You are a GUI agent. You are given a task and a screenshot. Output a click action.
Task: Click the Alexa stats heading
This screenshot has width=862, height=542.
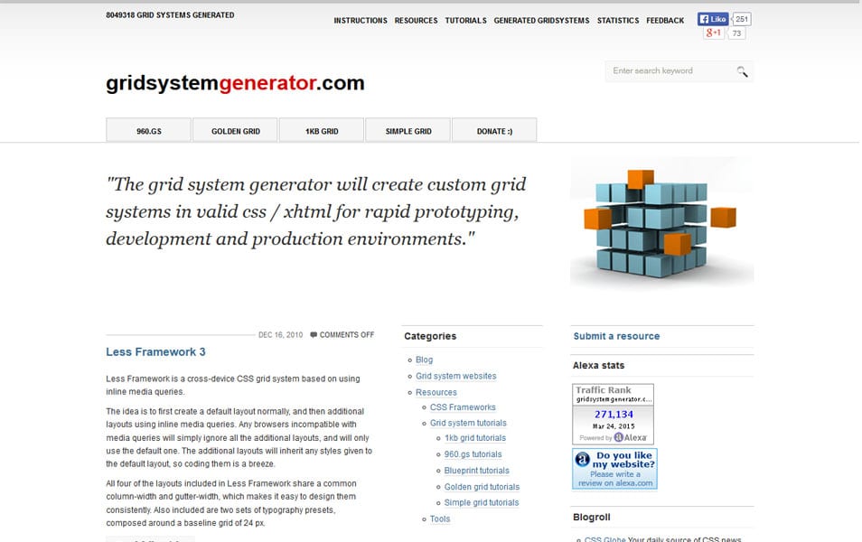[598, 366]
